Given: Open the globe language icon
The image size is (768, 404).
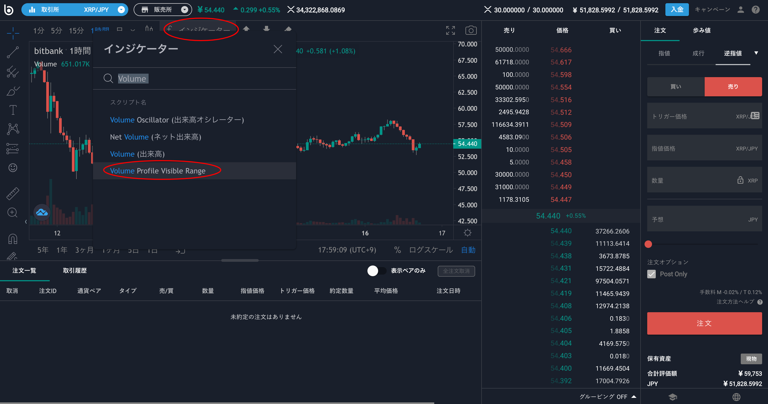Looking at the screenshot, I should coord(736,397).
